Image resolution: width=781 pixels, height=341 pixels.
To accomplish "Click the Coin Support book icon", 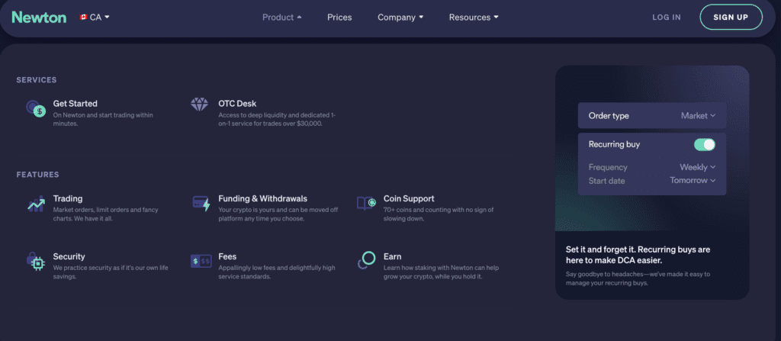I will pyautogui.click(x=366, y=203).
